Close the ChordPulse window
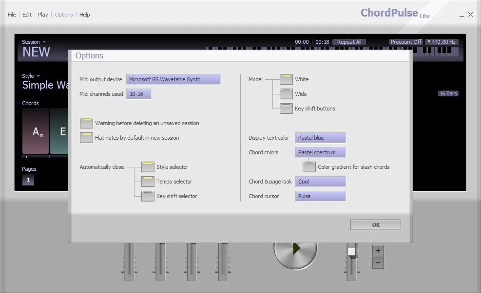This screenshot has width=481, height=293. (471, 15)
